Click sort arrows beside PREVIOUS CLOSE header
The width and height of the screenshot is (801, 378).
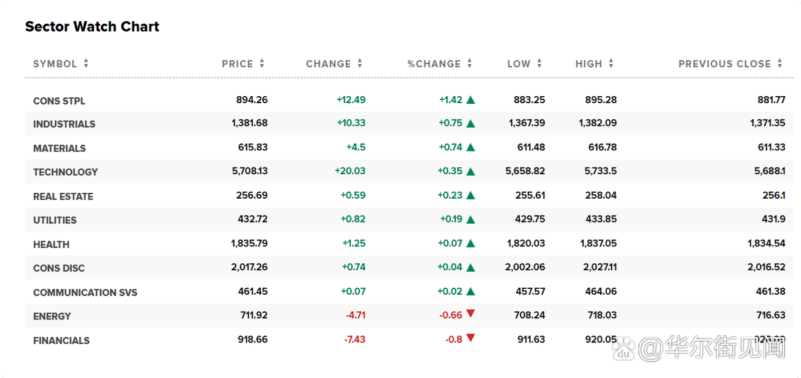(x=780, y=64)
